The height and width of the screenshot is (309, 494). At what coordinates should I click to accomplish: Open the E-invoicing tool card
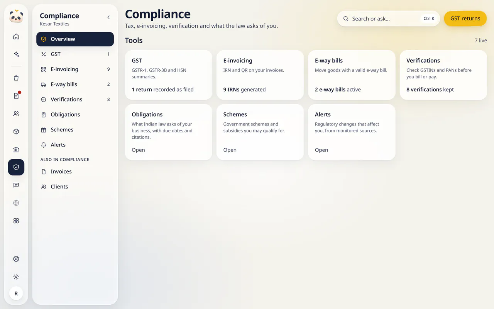tap(260, 75)
